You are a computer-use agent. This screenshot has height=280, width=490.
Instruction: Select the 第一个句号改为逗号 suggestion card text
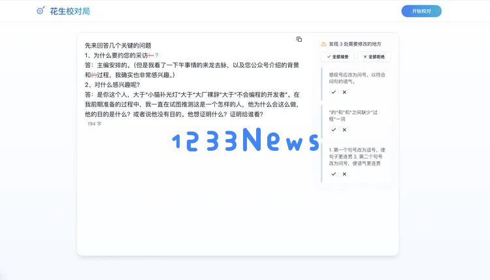point(357,157)
